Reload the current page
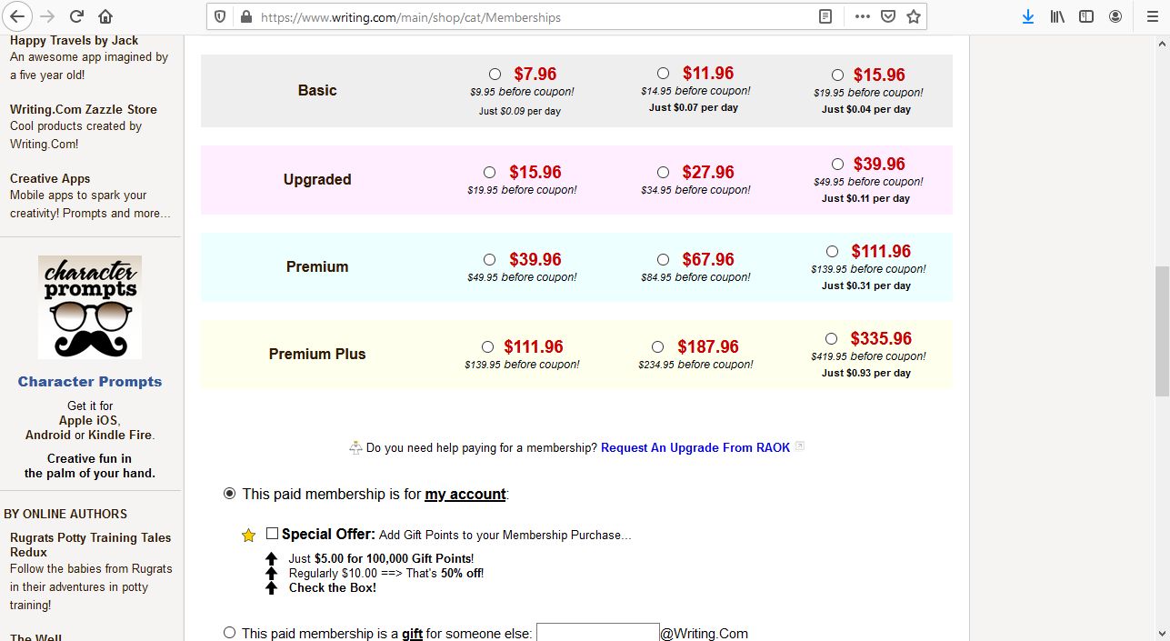 click(x=77, y=16)
